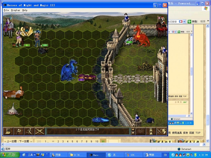Click the Retreat running-man button
211x158 pixels.
coord(29,131)
